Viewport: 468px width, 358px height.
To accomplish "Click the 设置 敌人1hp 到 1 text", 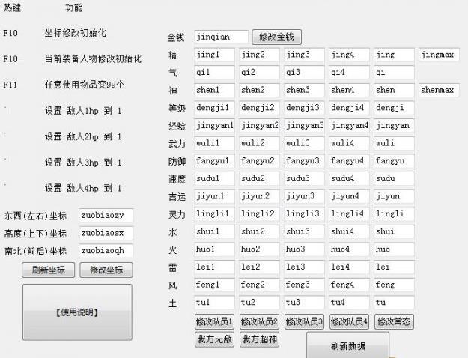I will [x=83, y=111].
